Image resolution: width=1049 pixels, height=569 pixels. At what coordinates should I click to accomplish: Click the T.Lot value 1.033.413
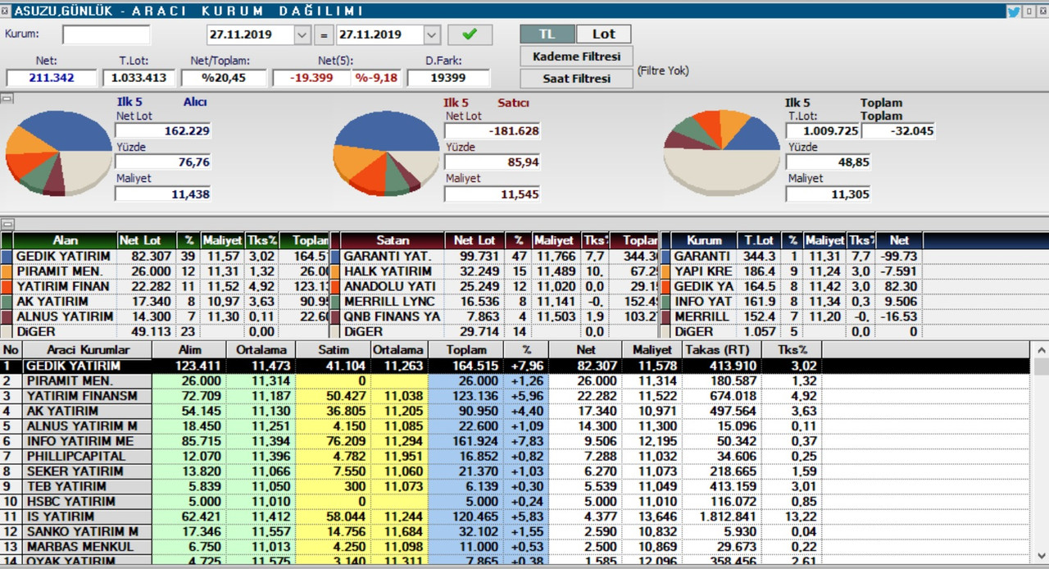point(139,78)
